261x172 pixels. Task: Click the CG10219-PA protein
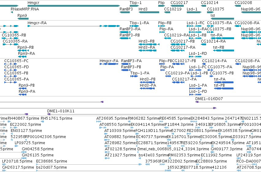click(x=168, y=76)
